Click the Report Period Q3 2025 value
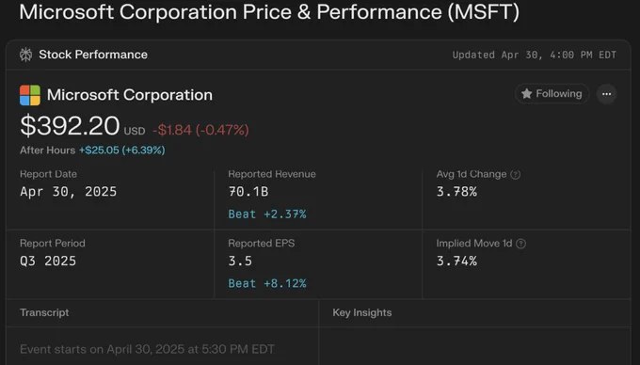 tap(48, 261)
